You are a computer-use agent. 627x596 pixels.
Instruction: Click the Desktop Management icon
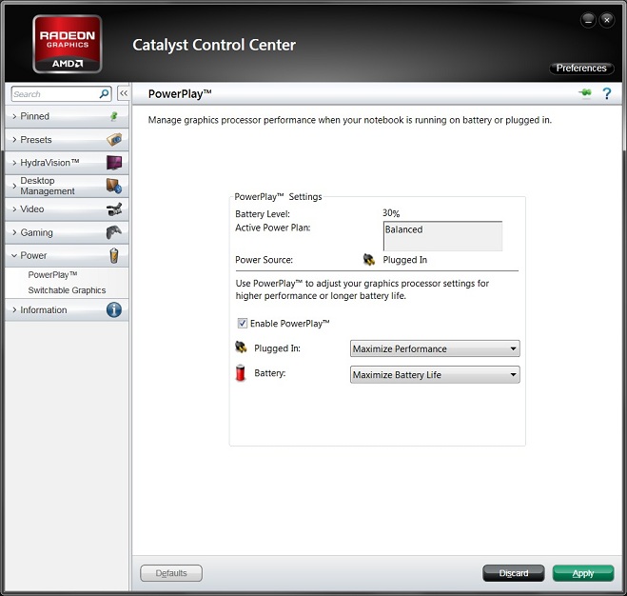coord(114,186)
